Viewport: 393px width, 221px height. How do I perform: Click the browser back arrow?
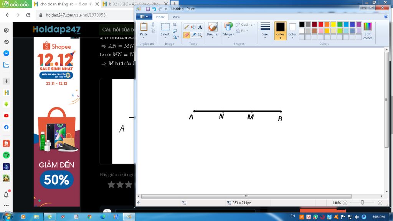pyautogui.click(x=8, y=15)
